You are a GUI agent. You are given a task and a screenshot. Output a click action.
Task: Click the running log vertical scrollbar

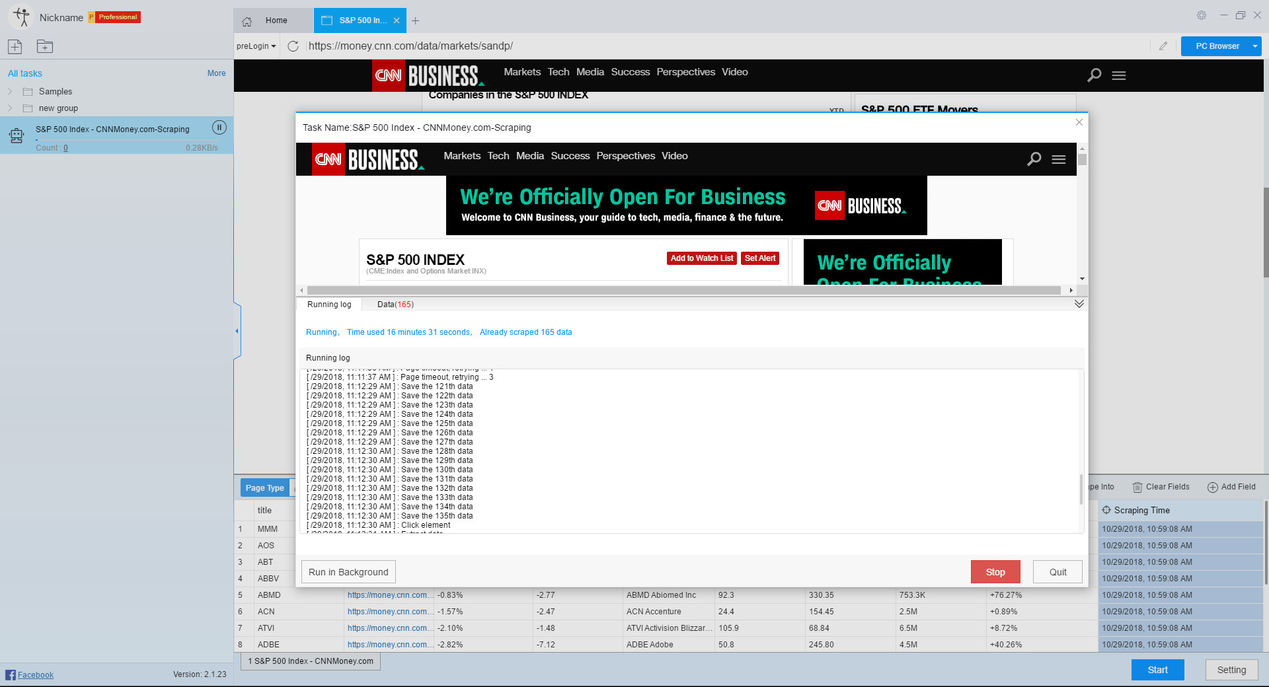[1081, 489]
